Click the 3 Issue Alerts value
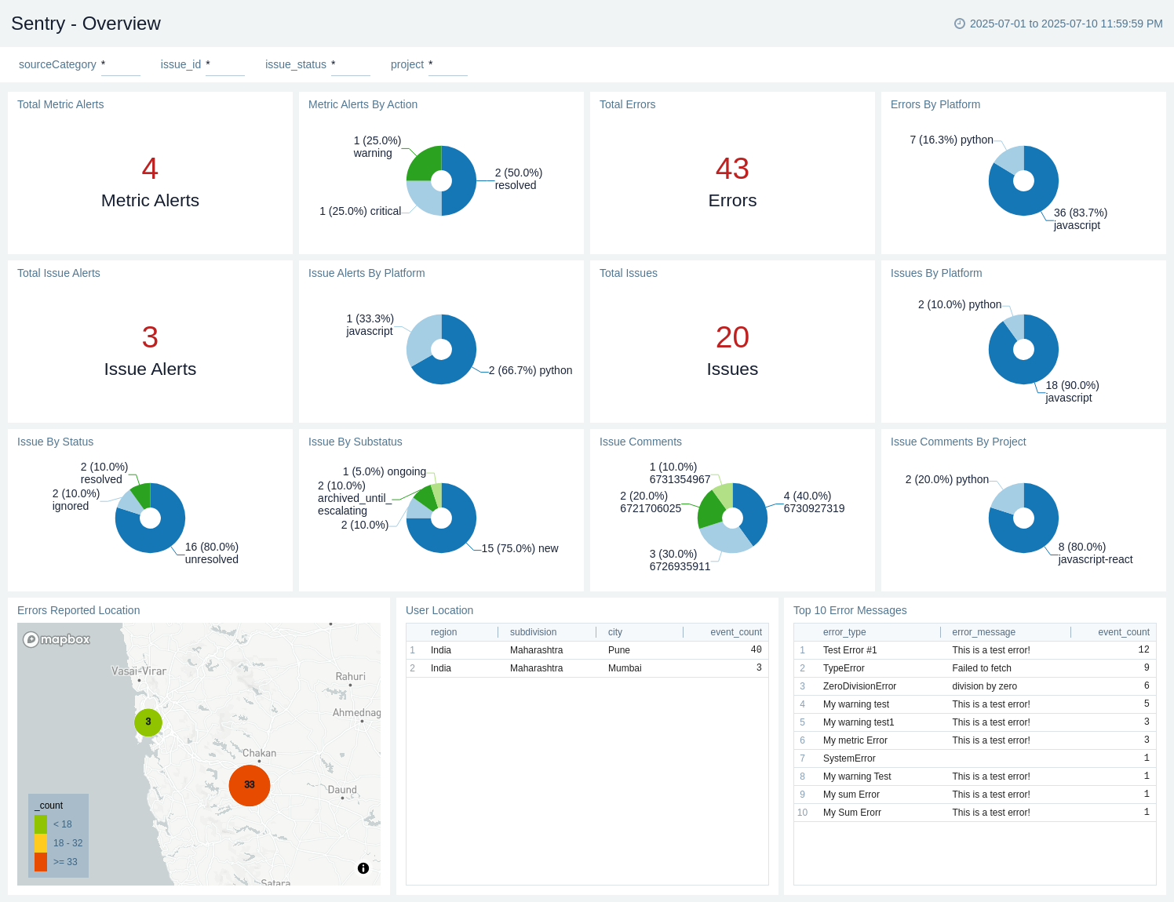 (150, 337)
